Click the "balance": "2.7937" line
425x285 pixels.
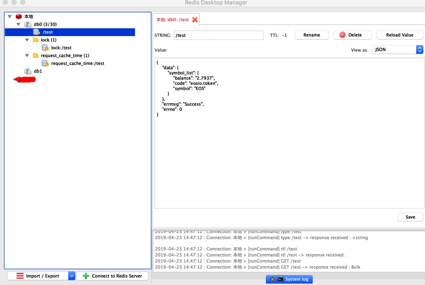point(194,78)
